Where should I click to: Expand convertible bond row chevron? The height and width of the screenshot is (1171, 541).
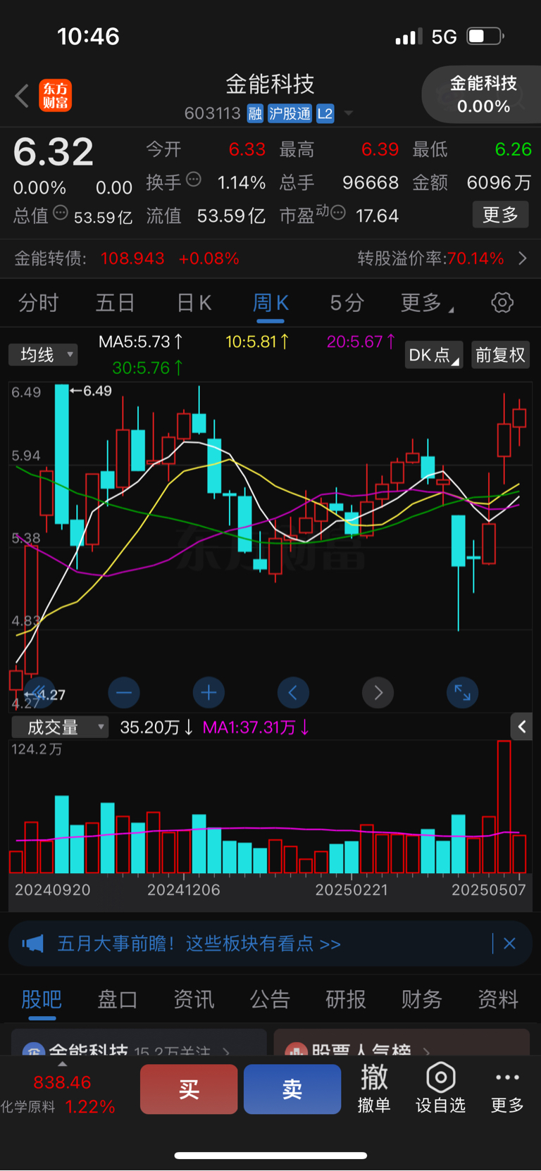[x=523, y=258]
